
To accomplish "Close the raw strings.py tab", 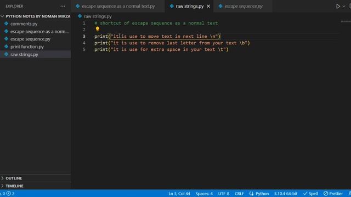I will point(208,6).
